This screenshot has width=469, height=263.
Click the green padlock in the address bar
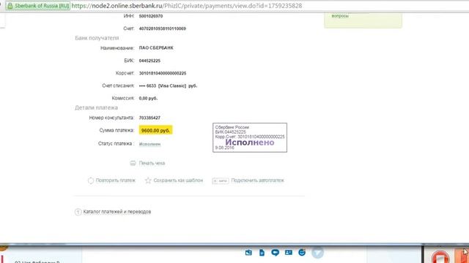pyautogui.click(x=10, y=6)
